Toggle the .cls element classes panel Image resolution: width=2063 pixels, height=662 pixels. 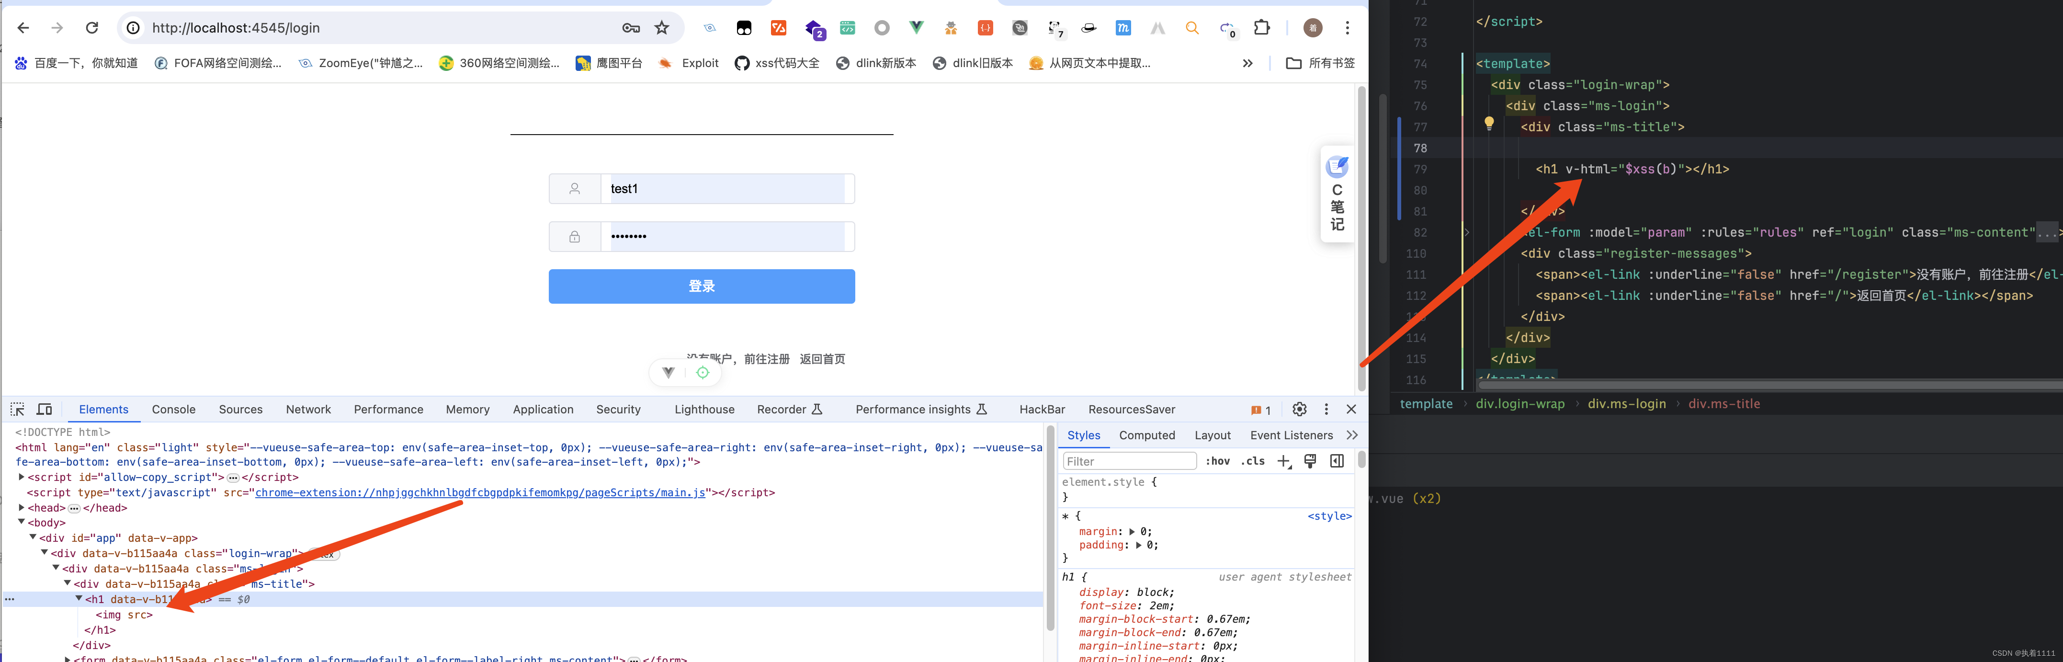pyautogui.click(x=1253, y=461)
